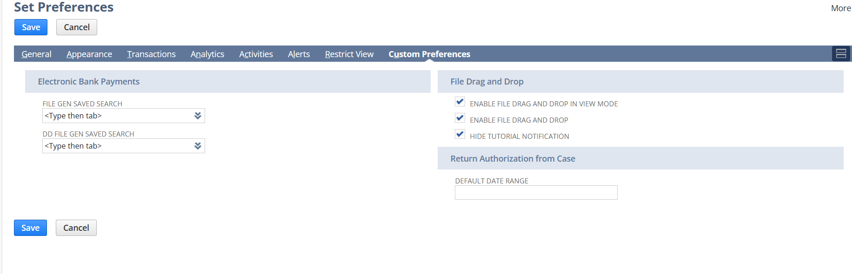This screenshot has width=852, height=274.
Task: Click the Default Date Range input field
Action: (536, 193)
